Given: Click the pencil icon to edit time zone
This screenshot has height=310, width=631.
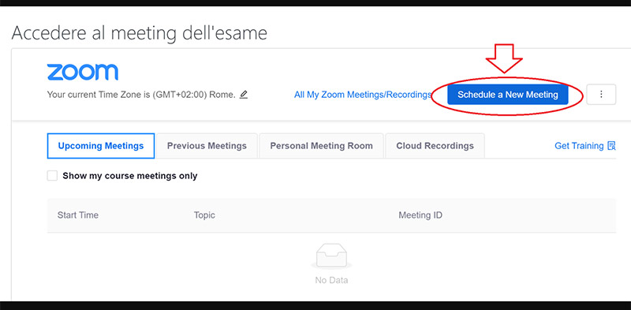Looking at the screenshot, I should 244,95.
